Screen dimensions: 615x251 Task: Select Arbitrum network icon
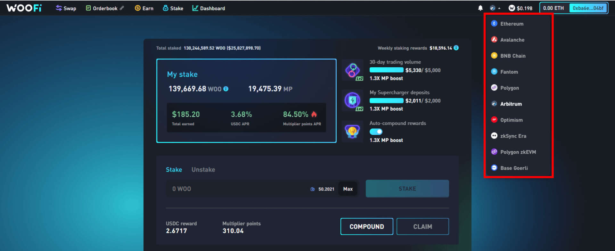pos(494,104)
